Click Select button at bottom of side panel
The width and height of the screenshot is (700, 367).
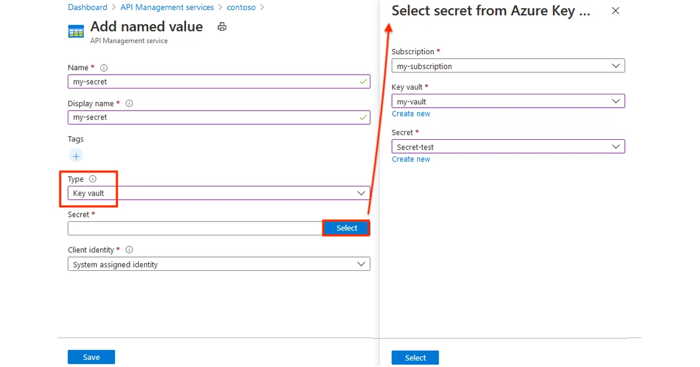click(415, 358)
